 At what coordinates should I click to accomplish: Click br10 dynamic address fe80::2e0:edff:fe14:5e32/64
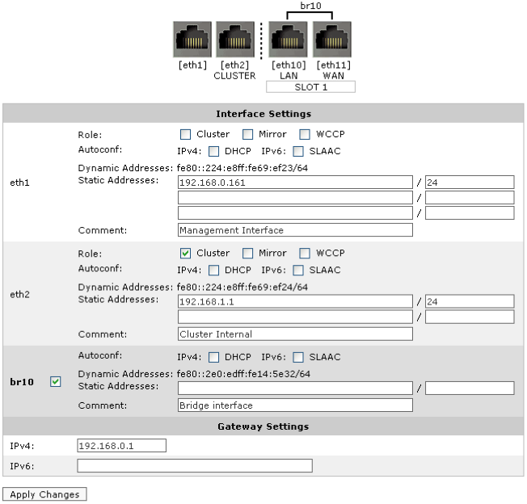(243, 374)
